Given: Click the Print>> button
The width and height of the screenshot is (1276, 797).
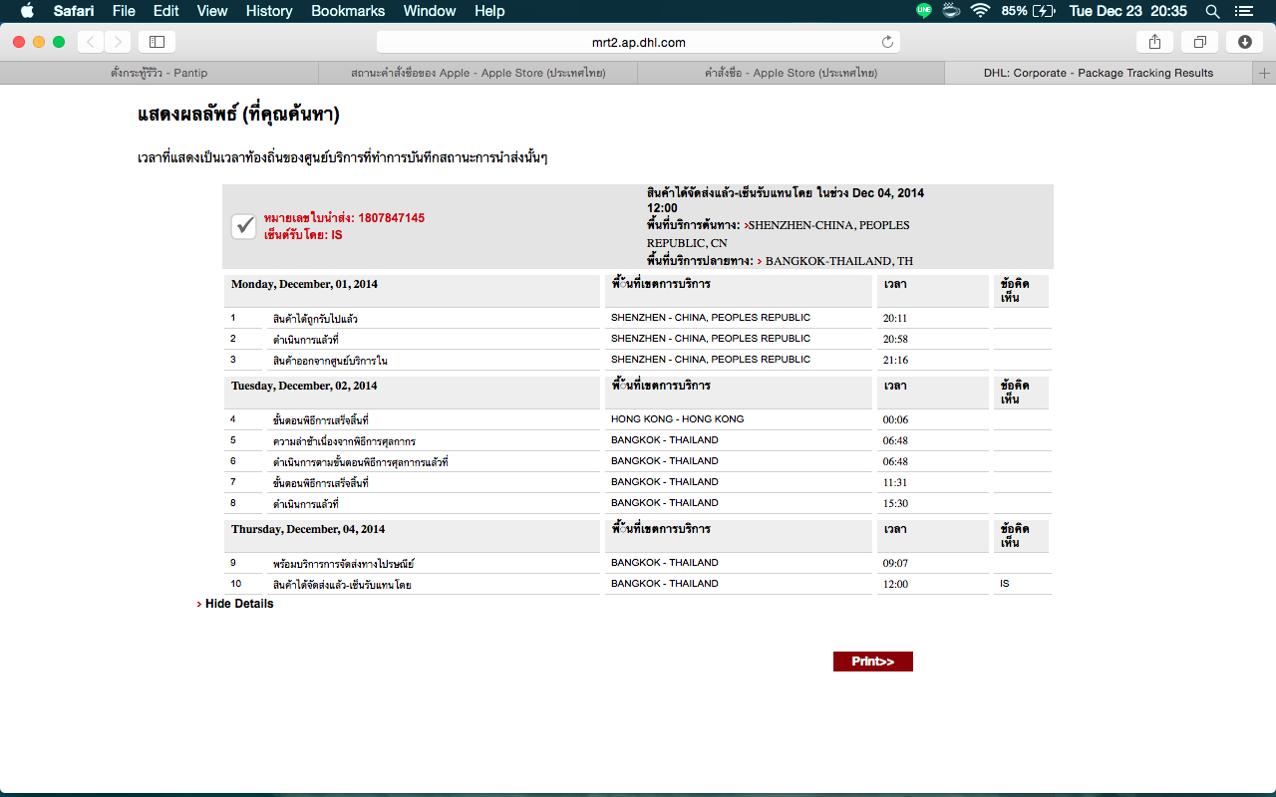Looking at the screenshot, I should (873, 662).
